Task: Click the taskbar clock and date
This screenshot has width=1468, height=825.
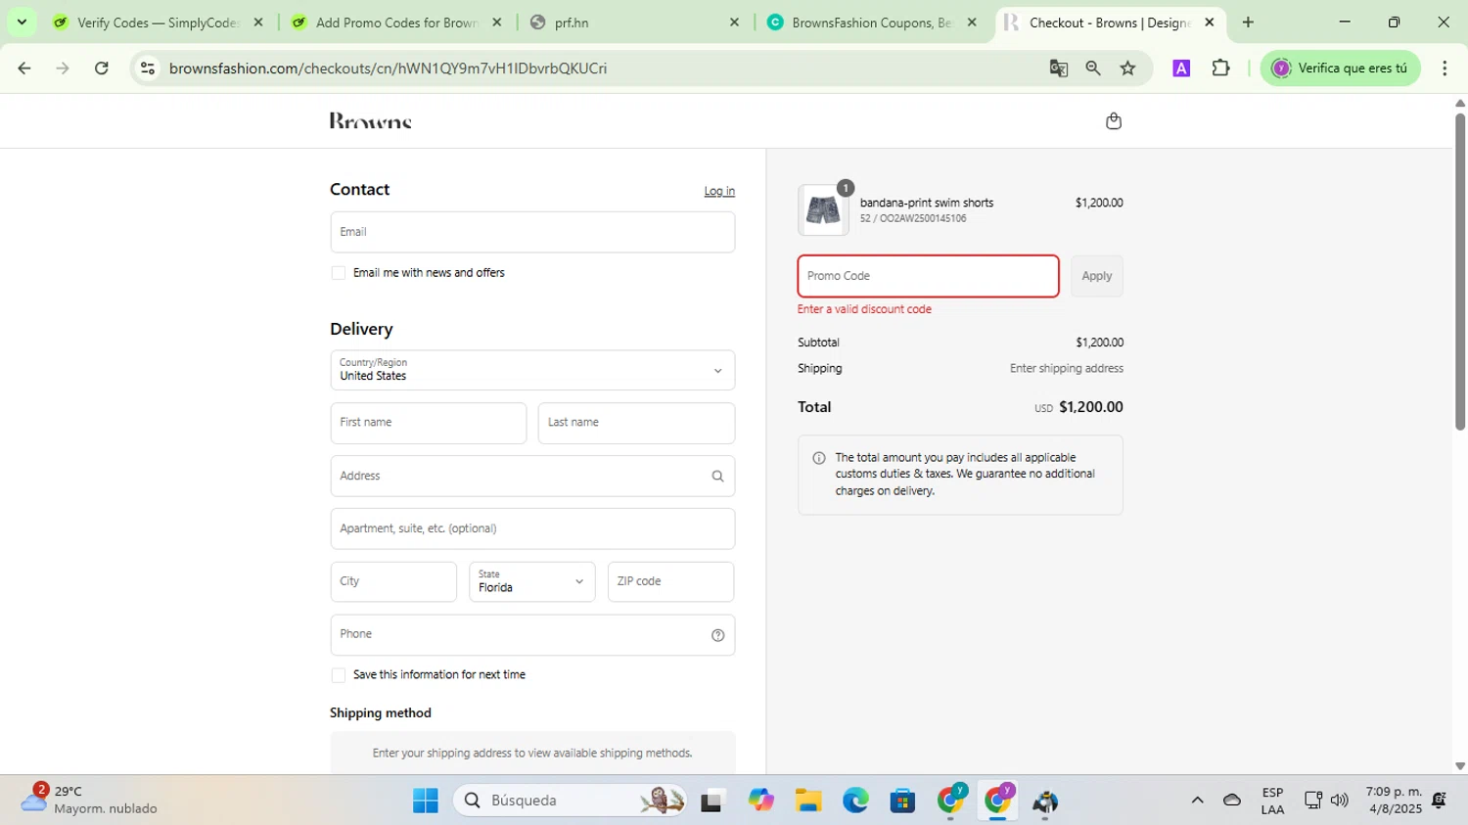Action: 1394,801
